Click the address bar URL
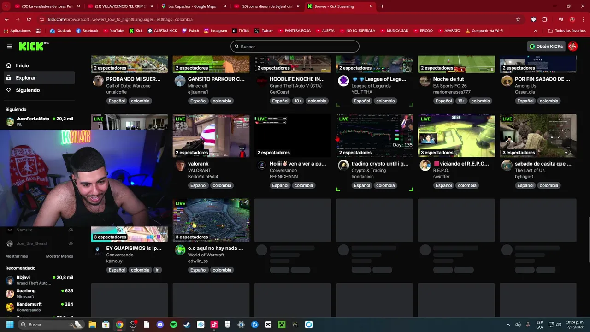This screenshot has width=590, height=332. pos(120,19)
